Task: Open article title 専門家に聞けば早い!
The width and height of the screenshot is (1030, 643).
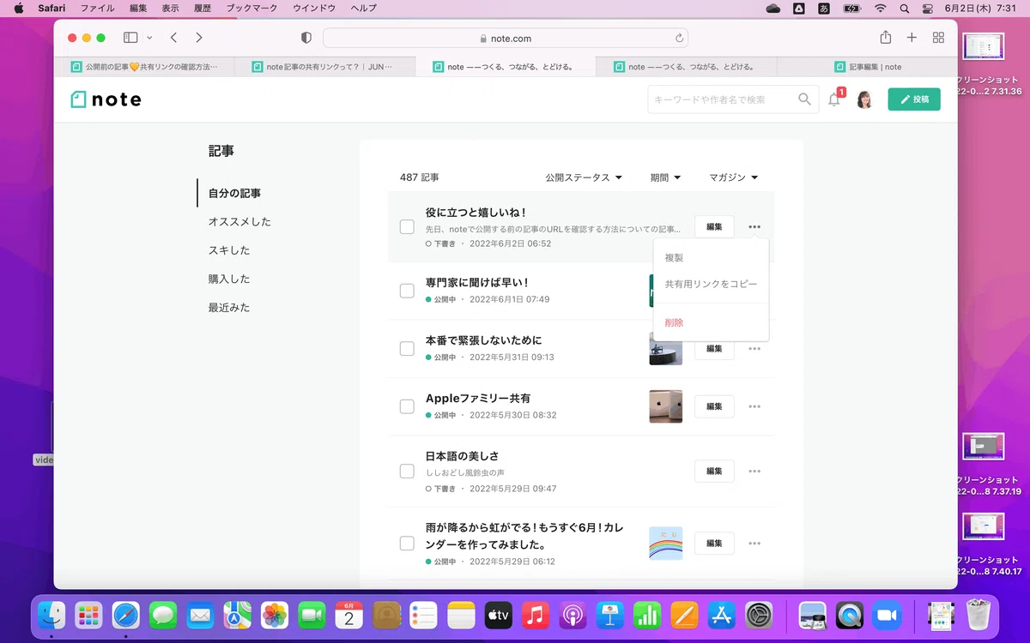Action: pyautogui.click(x=477, y=282)
